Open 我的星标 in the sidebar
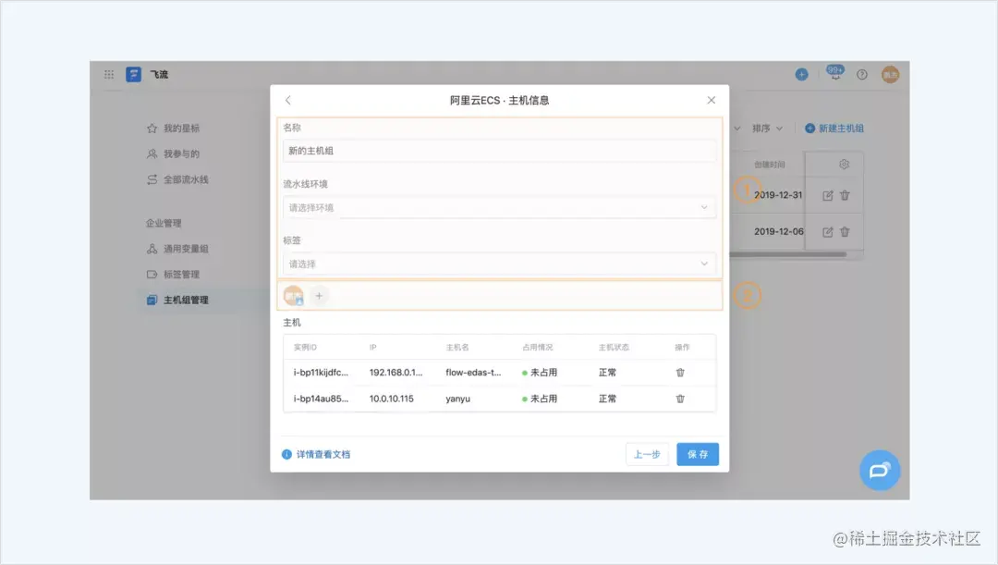Viewport: 998px width, 565px height. [x=173, y=128]
